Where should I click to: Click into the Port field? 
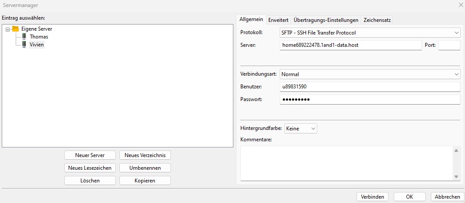[449, 45]
